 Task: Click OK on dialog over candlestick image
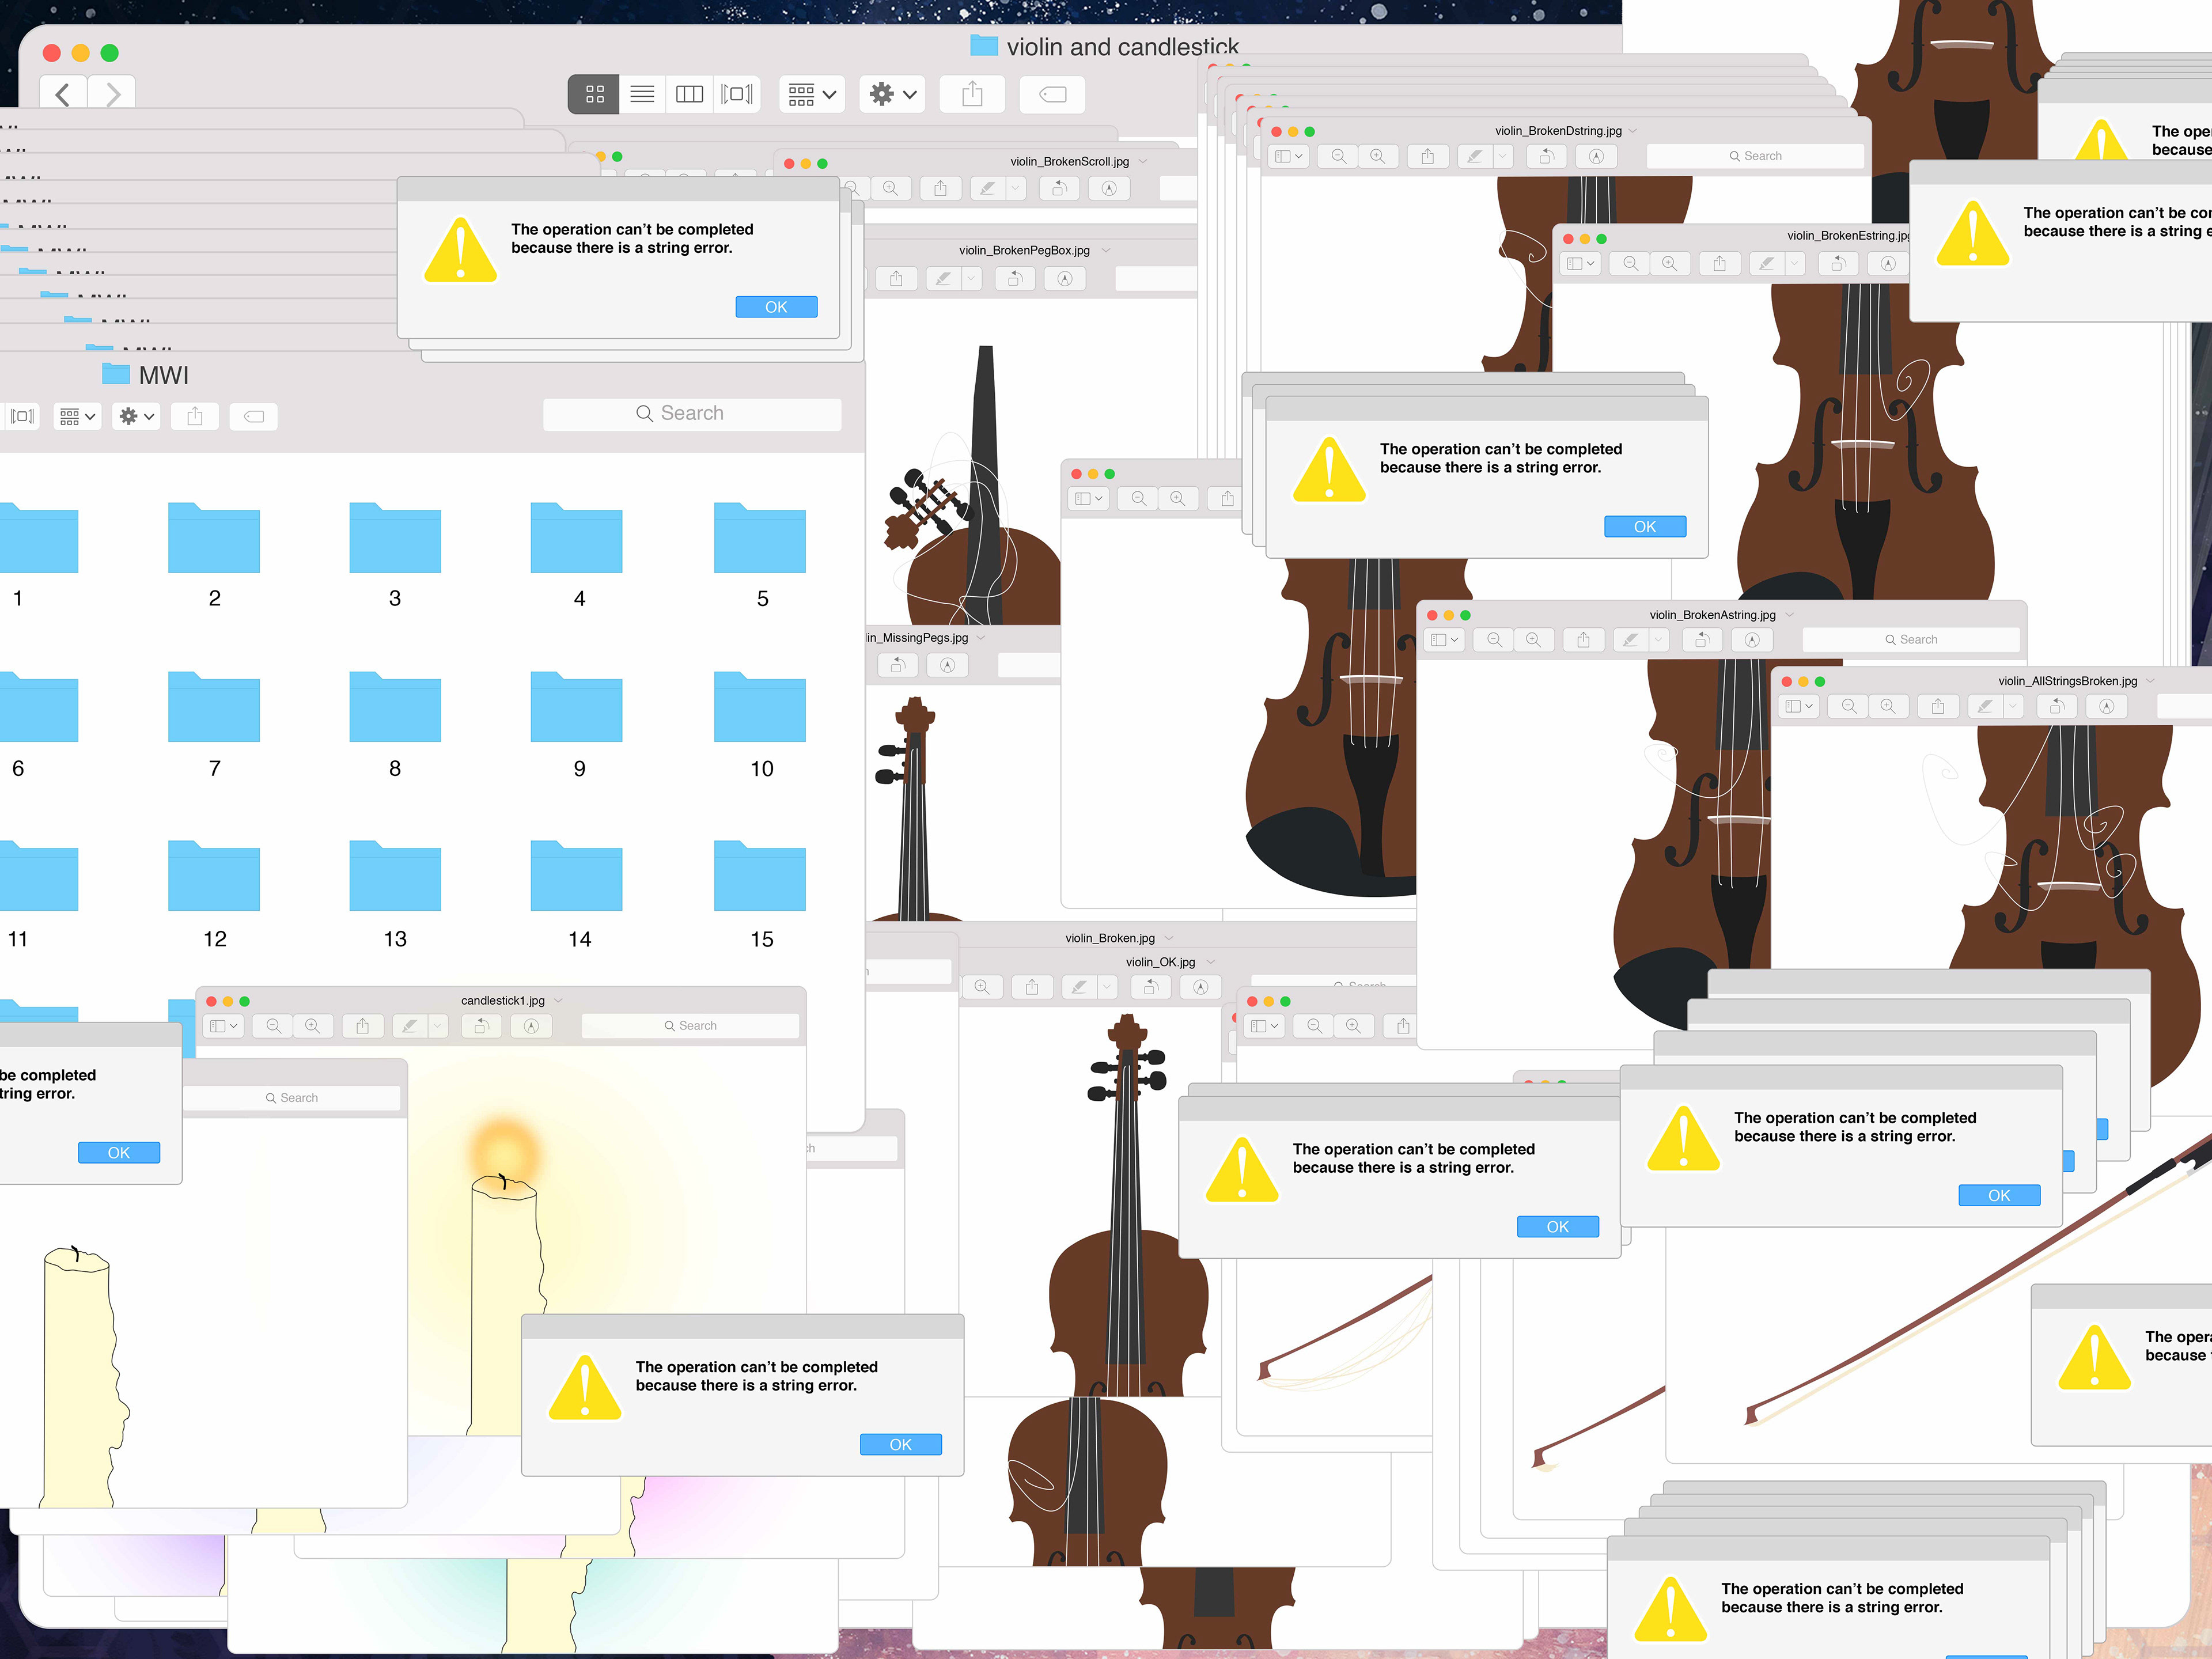[901, 1444]
